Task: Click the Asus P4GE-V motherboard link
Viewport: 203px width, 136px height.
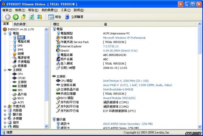Action: coord(137,85)
